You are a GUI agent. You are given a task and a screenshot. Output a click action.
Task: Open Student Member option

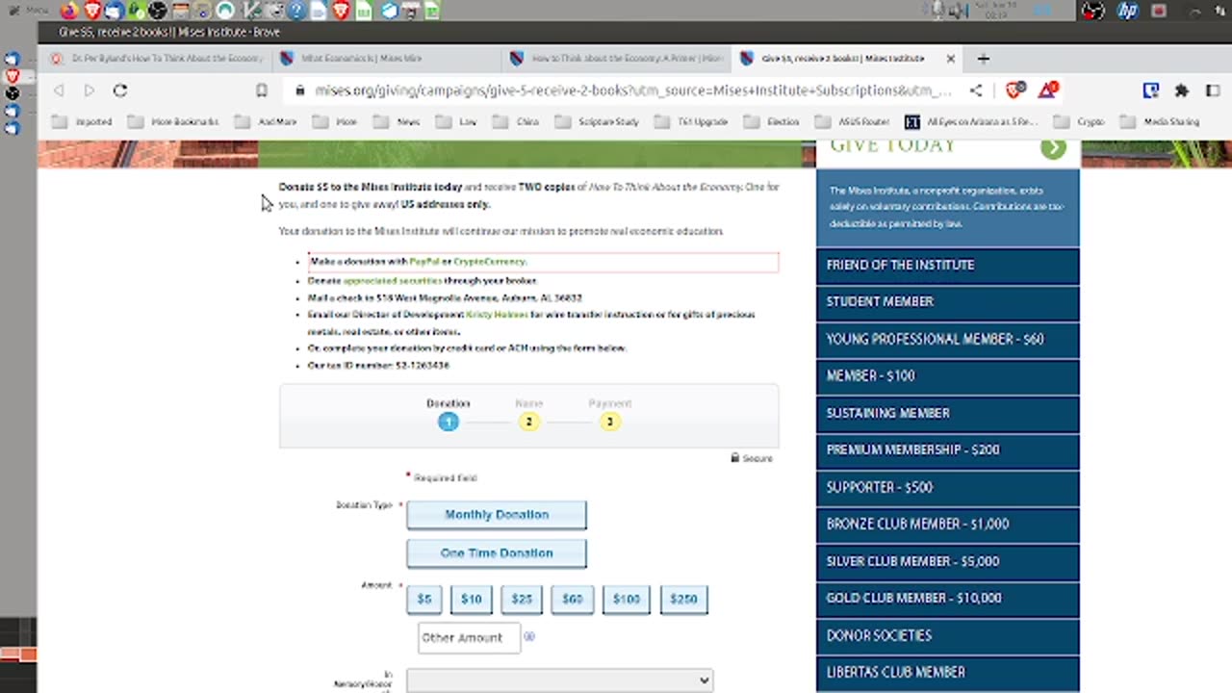click(x=947, y=301)
